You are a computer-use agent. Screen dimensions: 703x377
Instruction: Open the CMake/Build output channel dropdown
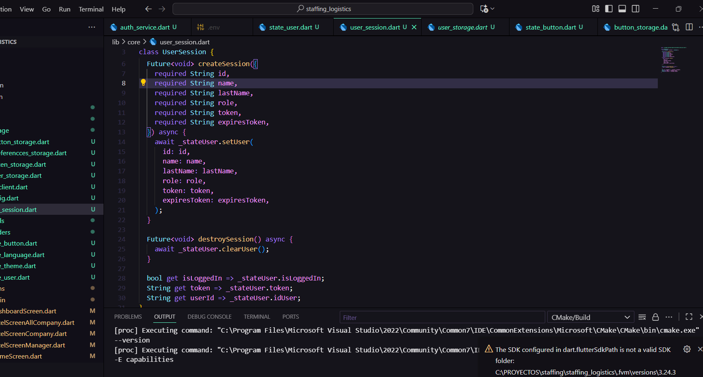click(x=590, y=317)
